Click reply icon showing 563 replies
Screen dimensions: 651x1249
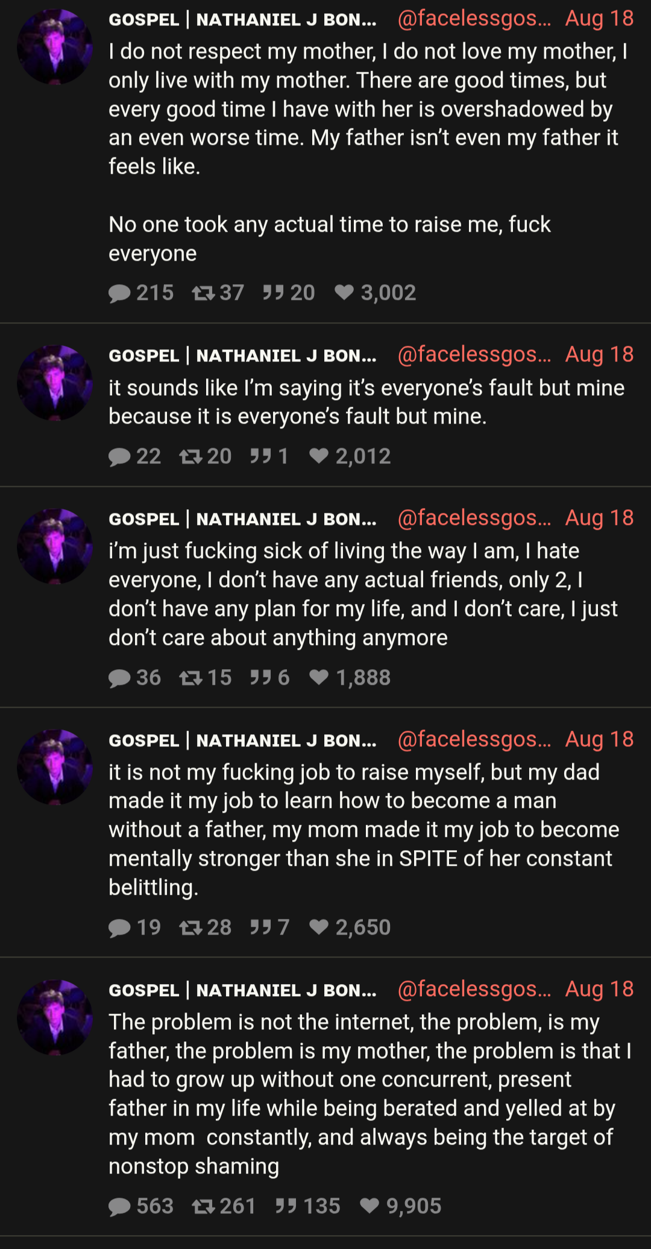point(119,1206)
